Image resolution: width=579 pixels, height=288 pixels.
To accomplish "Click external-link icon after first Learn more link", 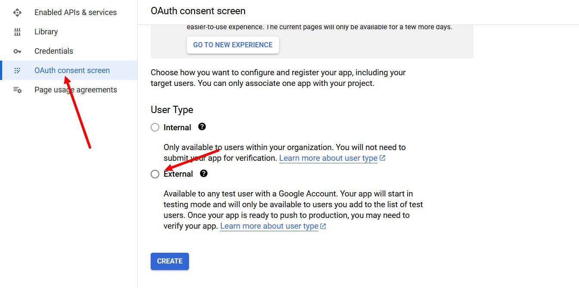I will [382, 158].
